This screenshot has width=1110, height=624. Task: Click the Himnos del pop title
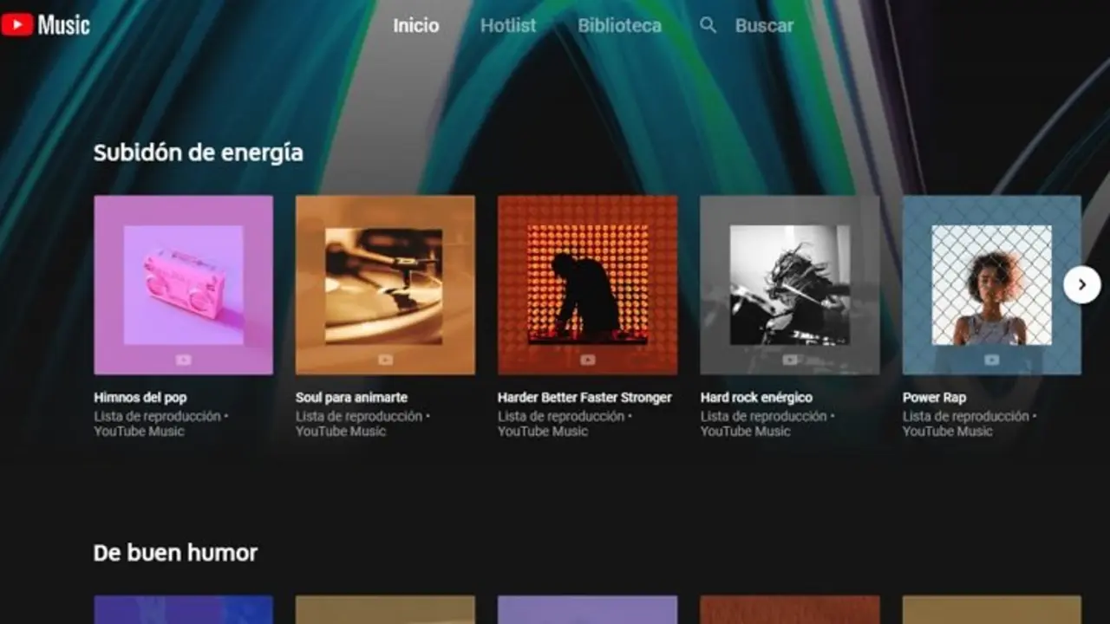[140, 398]
